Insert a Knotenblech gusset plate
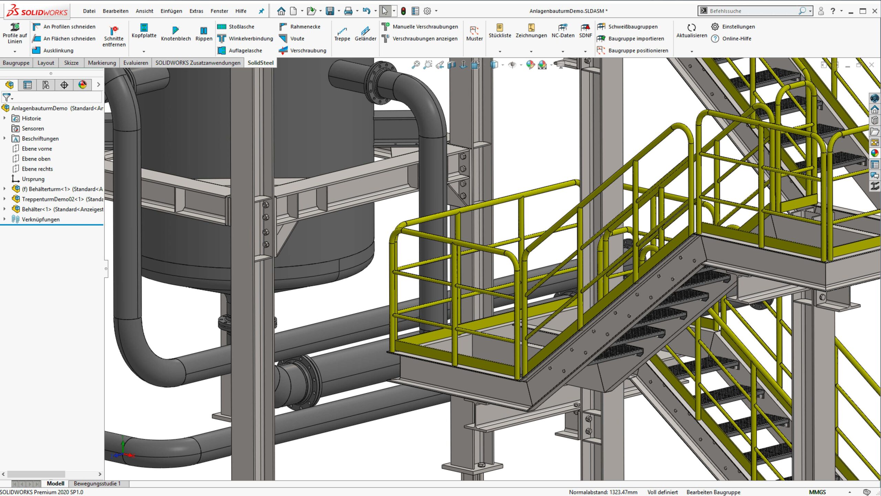The height and width of the screenshot is (496, 881). (176, 34)
